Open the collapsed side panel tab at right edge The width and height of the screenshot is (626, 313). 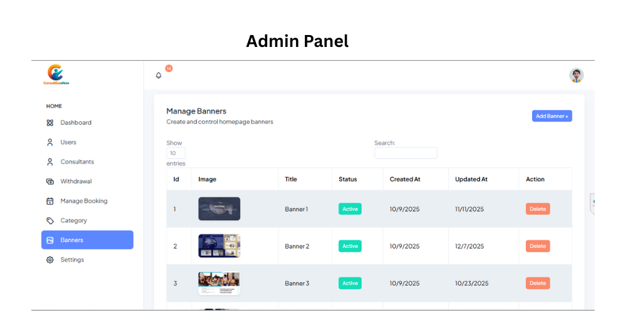[x=592, y=204]
